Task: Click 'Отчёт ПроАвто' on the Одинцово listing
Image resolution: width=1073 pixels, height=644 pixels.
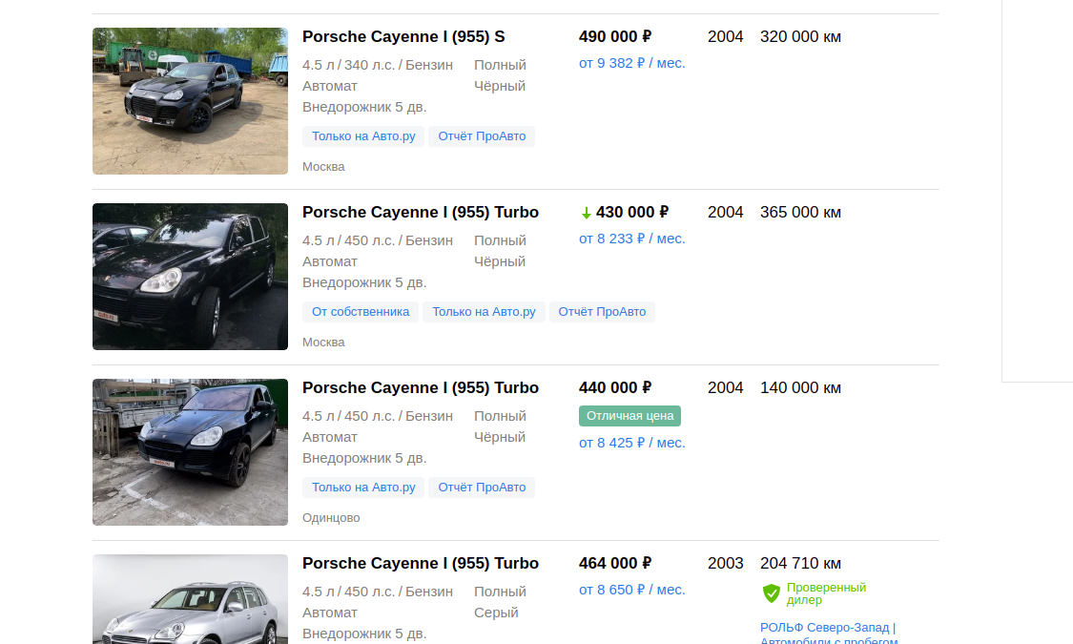Action: [x=482, y=488]
